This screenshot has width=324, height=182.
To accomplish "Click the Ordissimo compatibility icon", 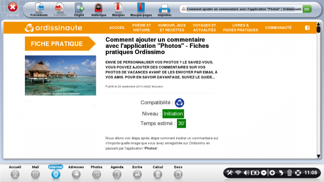I will (x=179, y=103).
